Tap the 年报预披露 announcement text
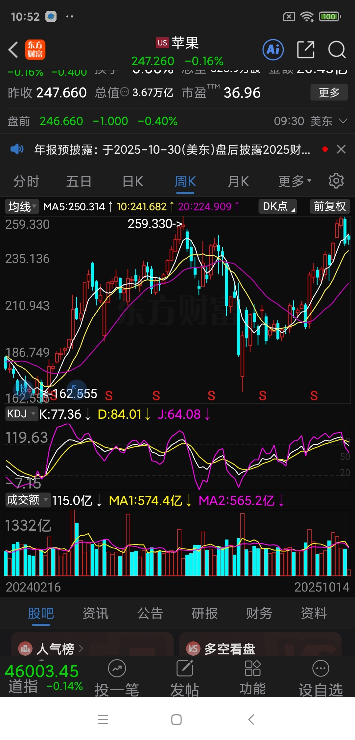 pyautogui.click(x=172, y=149)
